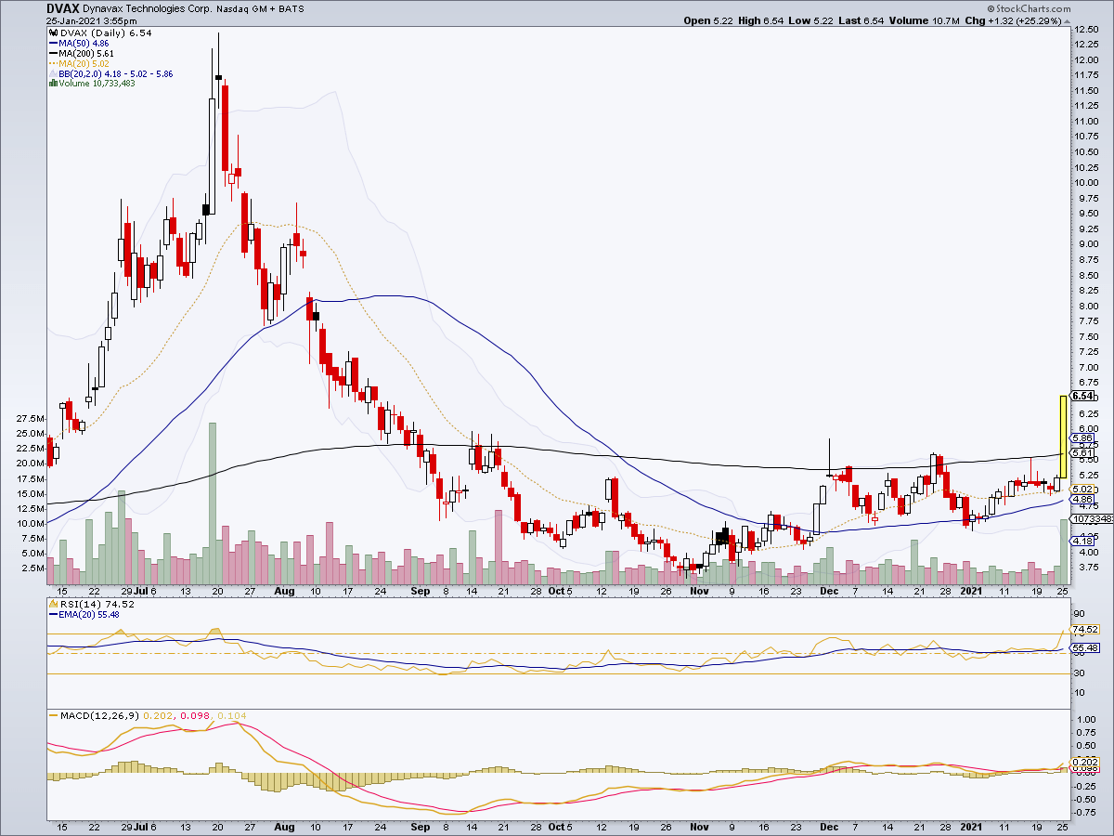This screenshot has height=836, width=1114.
Task: Click the RSI(14) legend line icon
Action: tap(51, 604)
